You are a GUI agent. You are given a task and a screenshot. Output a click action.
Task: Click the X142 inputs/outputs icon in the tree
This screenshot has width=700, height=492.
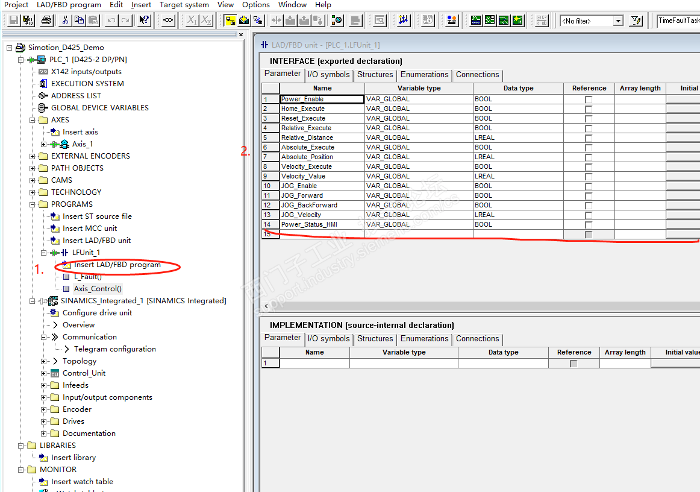click(x=43, y=72)
